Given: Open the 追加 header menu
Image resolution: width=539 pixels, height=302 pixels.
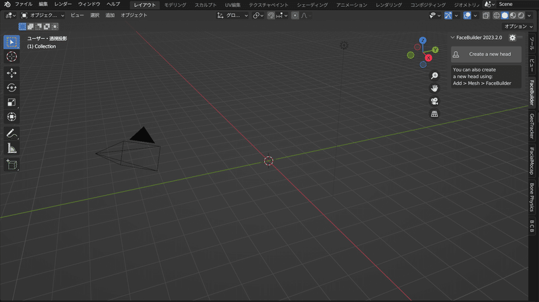Looking at the screenshot, I should (x=110, y=15).
